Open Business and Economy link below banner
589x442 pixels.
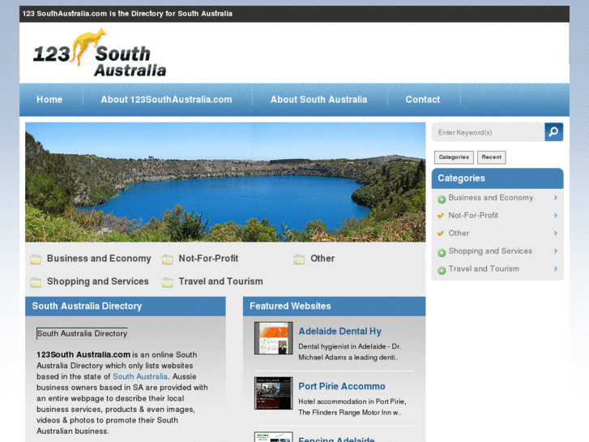(x=99, y=259)
